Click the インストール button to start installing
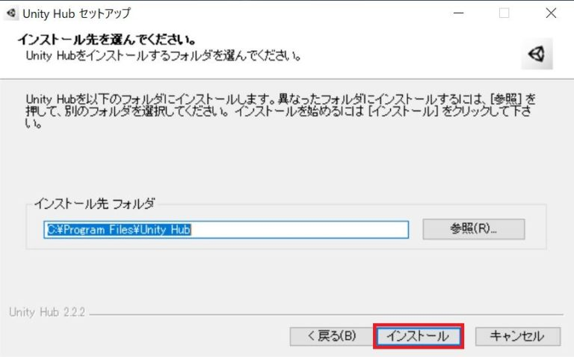The image size is (574, 357). click(x=419, y=336)
